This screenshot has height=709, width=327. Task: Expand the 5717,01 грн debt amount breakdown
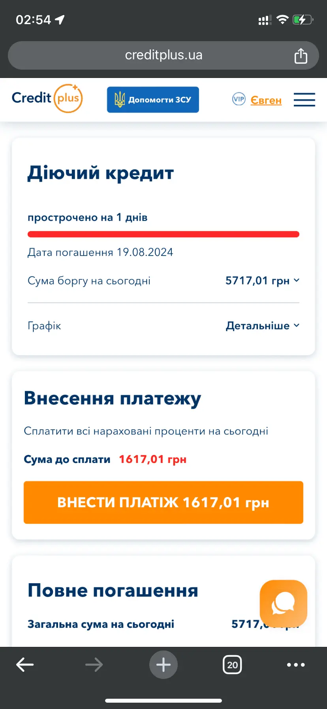click(x=262, y=281)
